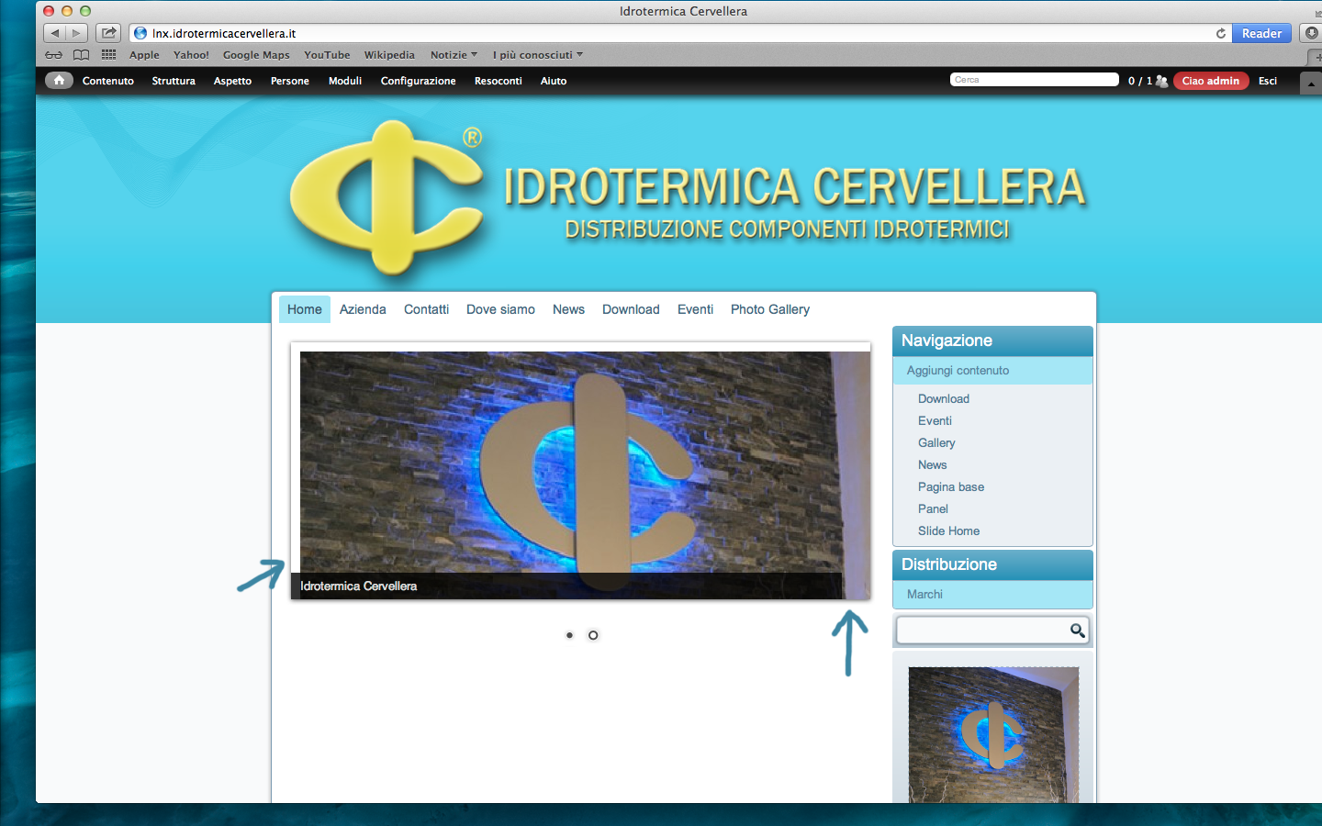The height and width of the screenshot is (826, 1322).
Task: Open the Google Maps bookmark
Action: pos(256,55)
